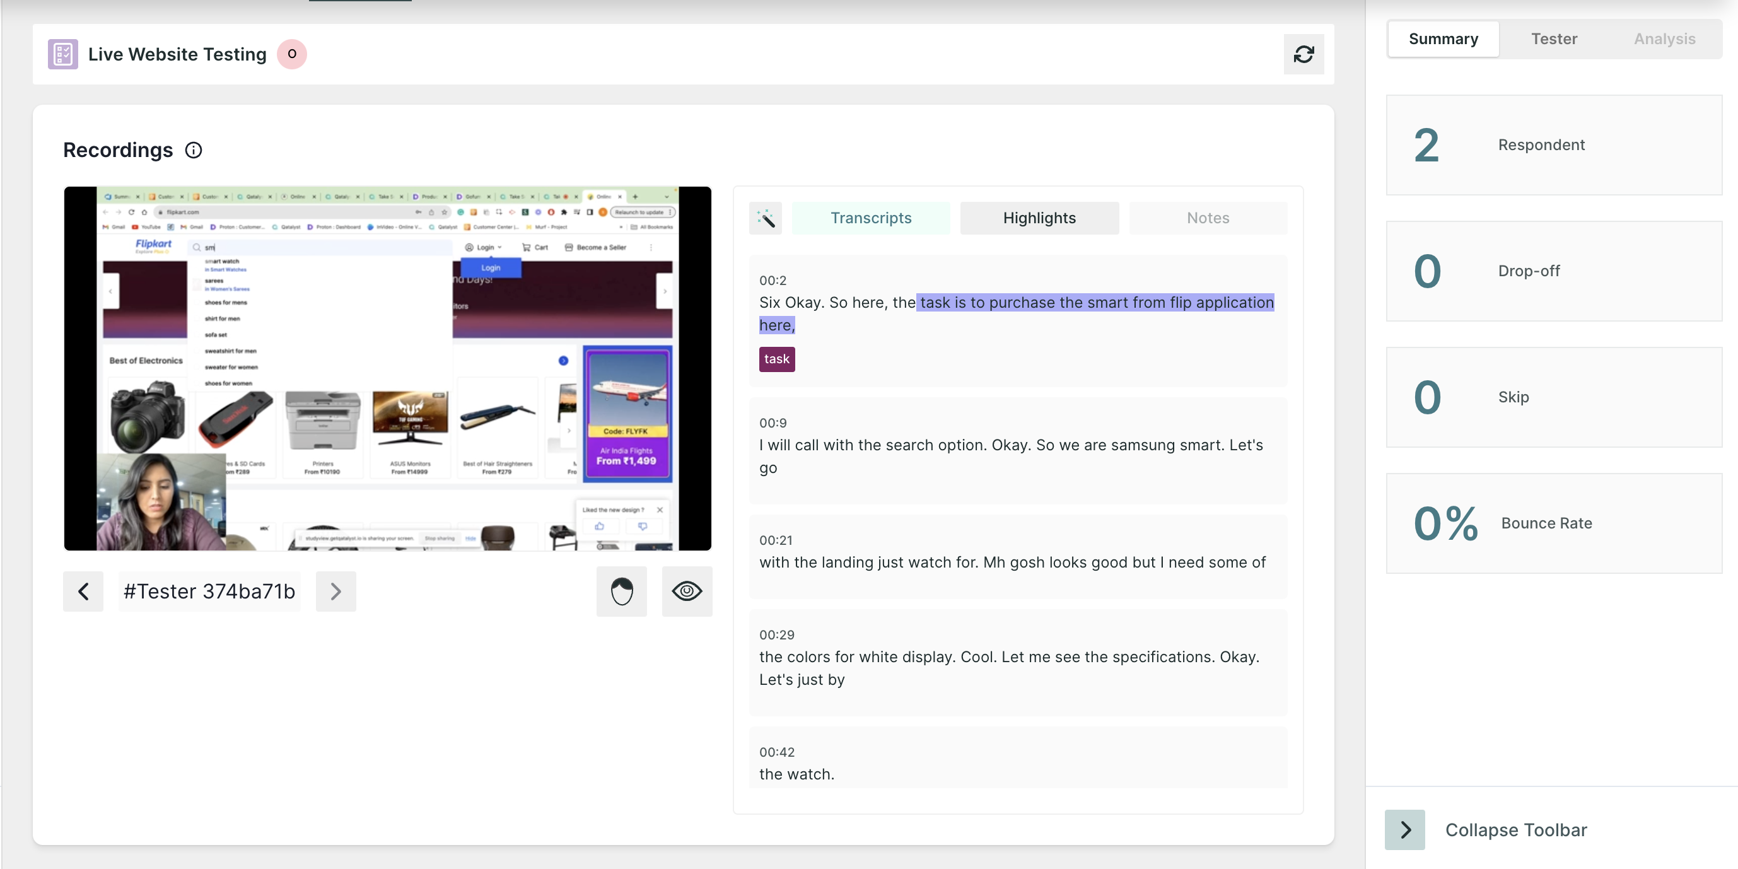Select the Summary tab
Screen dimensions: 1738x869
coord(1443,39)
